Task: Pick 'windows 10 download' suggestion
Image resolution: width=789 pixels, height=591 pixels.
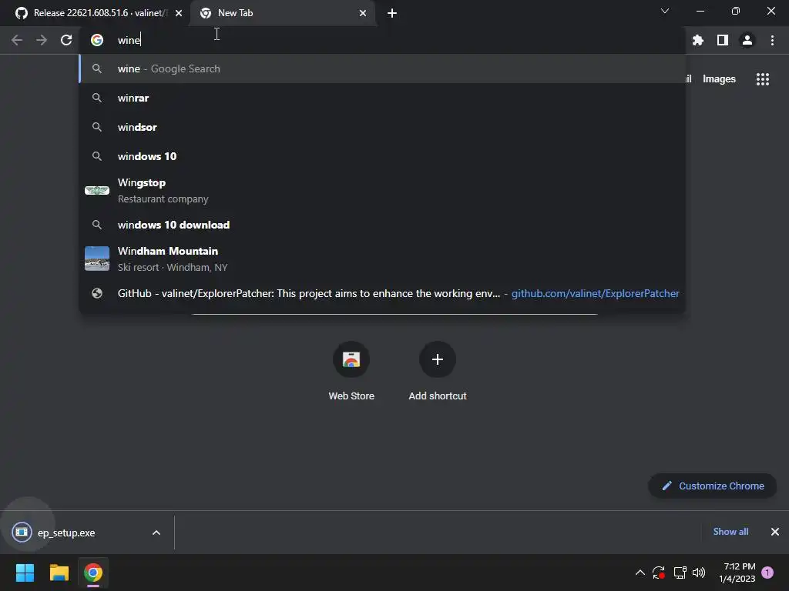Action: (382, 225)
